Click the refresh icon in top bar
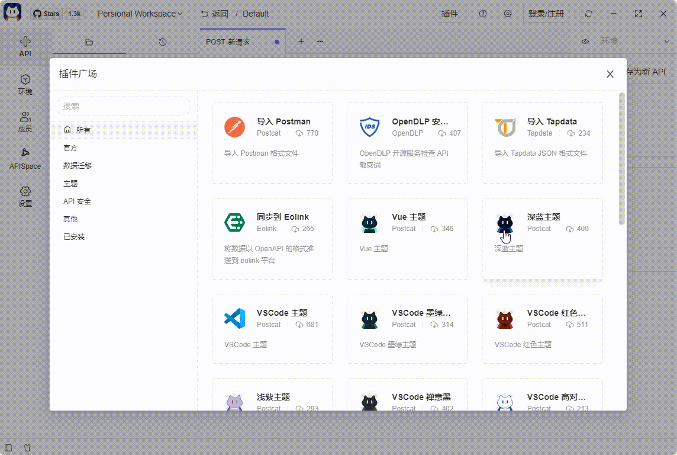Image resolution: width=677 pixels, height=455 pixels. (589, 14)
